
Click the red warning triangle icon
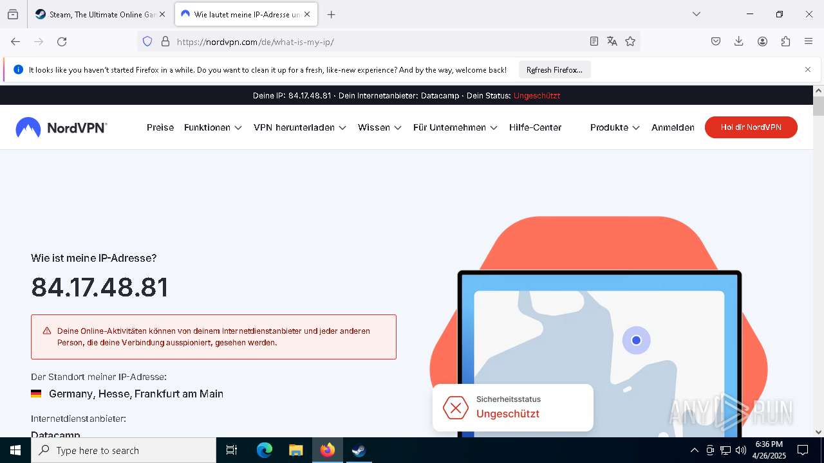(x=47, y=331)
